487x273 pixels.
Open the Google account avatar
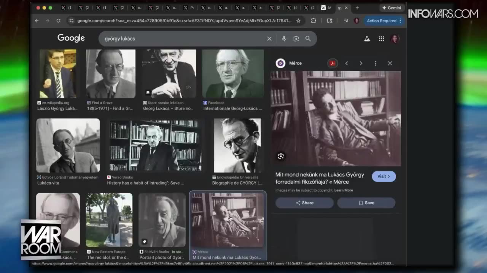pos(395,39)
